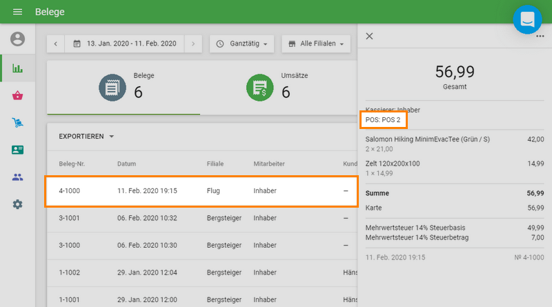The image size is (552, 307).
Task: Go to next date range
Action: [x=194, y=43]
